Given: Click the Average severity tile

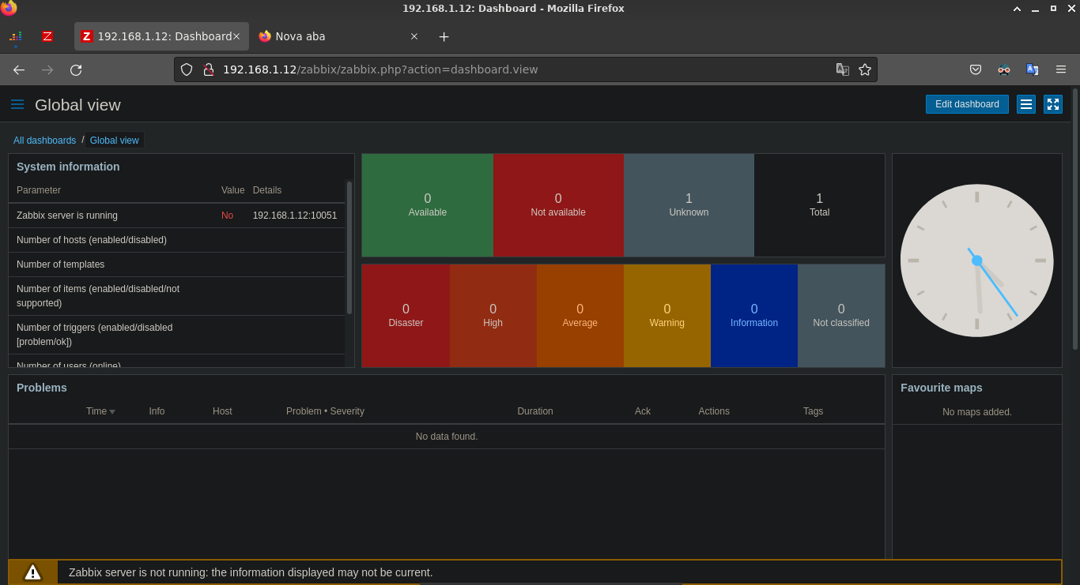Looking at the screenshot, I should click(x=580, y=316).
